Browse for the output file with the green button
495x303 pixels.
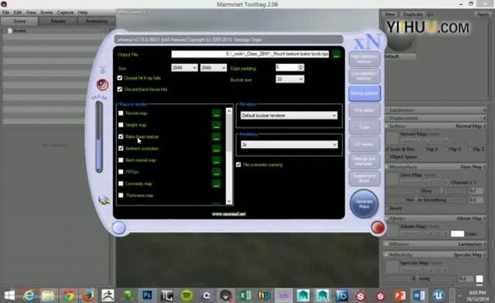coord(336,54)
